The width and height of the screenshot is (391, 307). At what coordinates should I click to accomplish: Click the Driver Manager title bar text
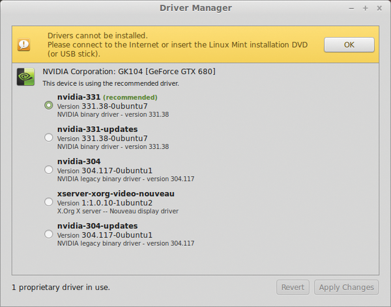tap(195, 8)
